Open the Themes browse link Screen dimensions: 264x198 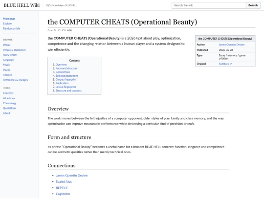pyautogui.click(x=7, y=75)
